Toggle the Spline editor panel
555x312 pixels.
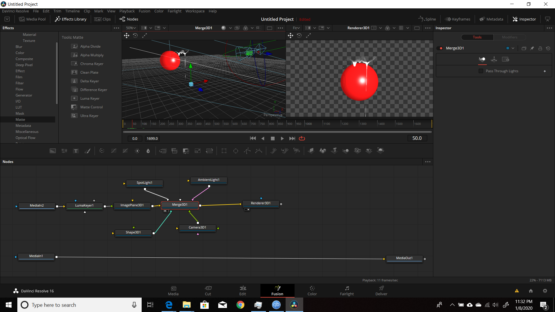[427, 19]
